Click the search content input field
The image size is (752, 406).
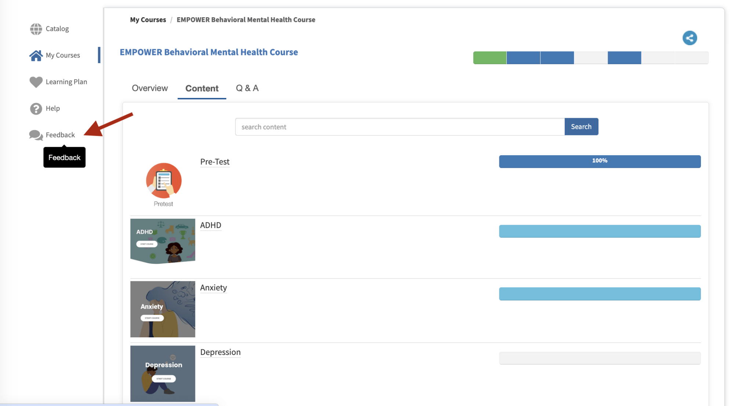[400, 127]
